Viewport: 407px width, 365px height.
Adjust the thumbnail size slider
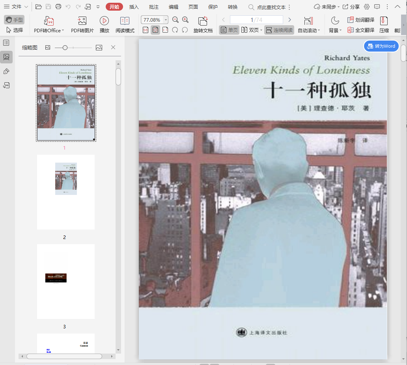[65, 48]
